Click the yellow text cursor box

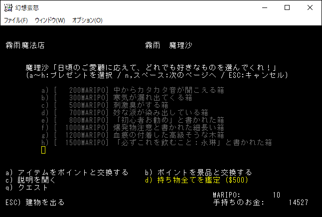pyautogui.click(x=43, y=150)
